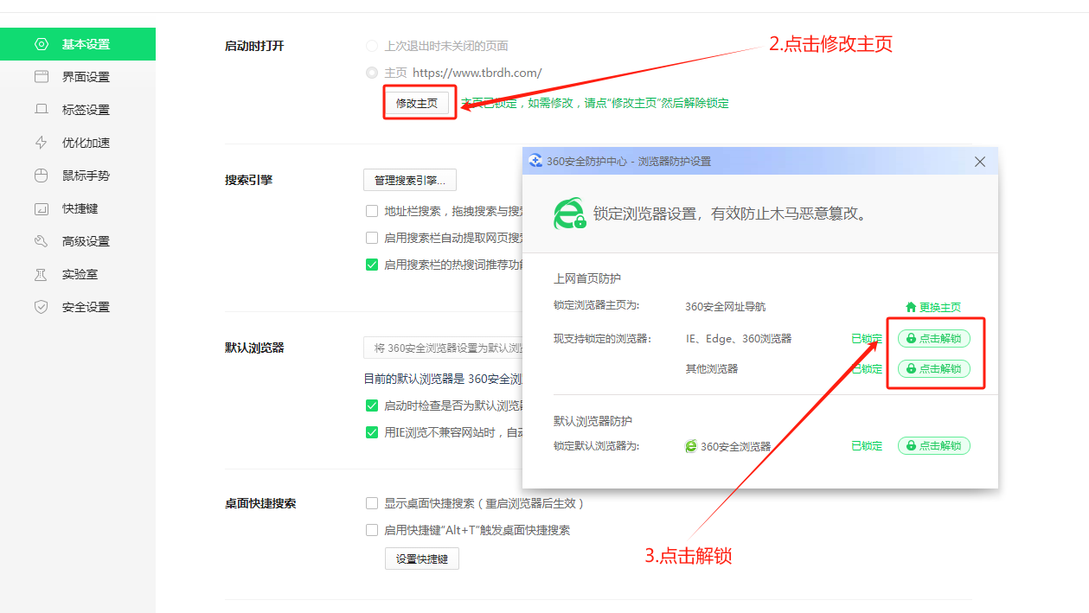Click the 管理搜索引擎 button
1089x613 pixels.
coord(410,180)
